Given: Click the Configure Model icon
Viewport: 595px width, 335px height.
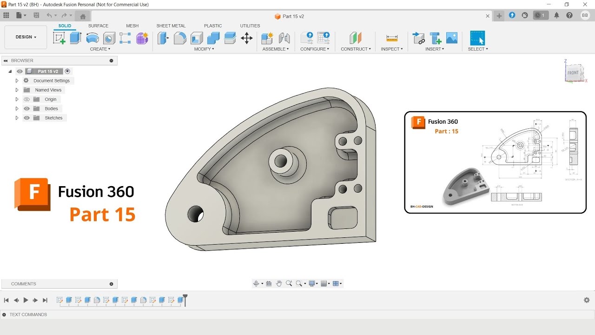Looking at the screenshot, I should [x=307, y=38].
